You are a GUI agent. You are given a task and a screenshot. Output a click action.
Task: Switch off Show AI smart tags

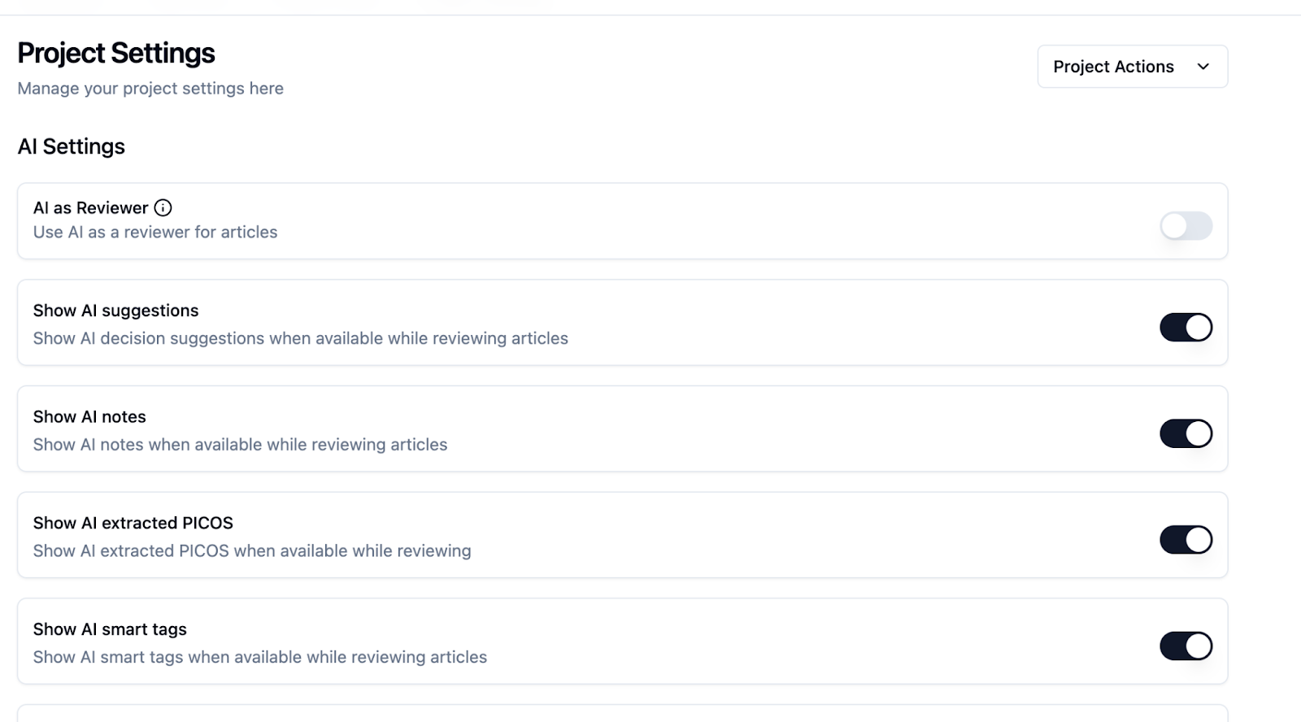(x=1186, y=646)
